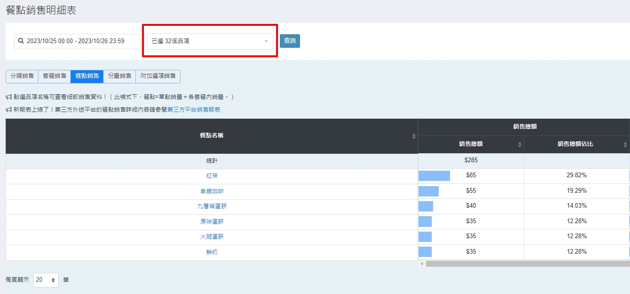
Task: Open the 份量銷售 tab
Action: (x=119, y=76)
